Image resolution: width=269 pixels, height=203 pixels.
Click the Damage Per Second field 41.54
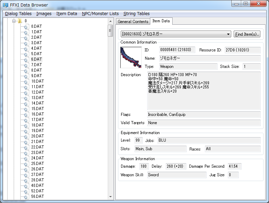point(235,166)
